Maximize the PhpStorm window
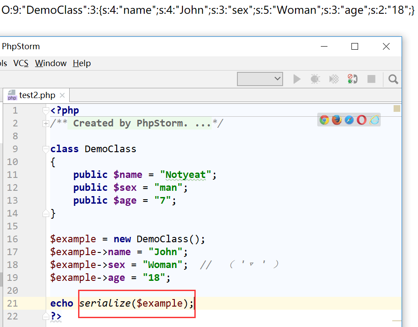The image size is (418, 327). click(x=355, y=47)
